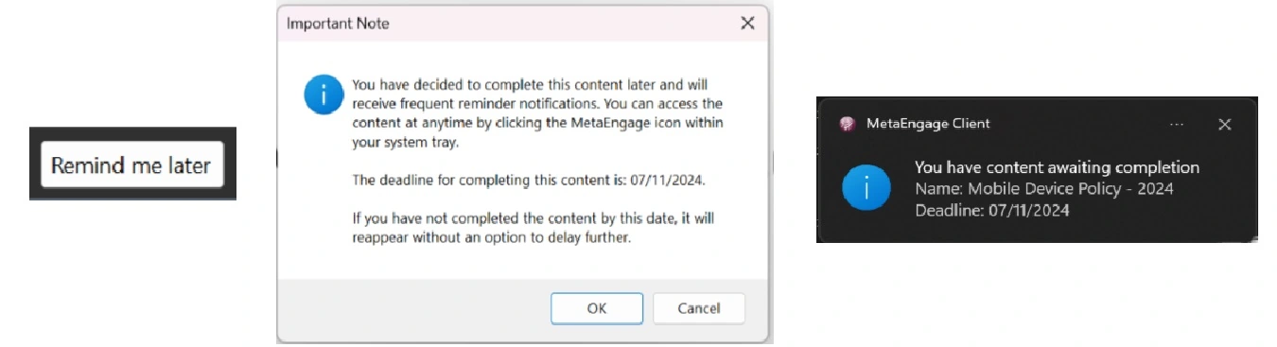Open the three-dots options on MetaEngage notification
Image resolution: width=1277 pixels, height=347 pixels.
point(1177,124)
